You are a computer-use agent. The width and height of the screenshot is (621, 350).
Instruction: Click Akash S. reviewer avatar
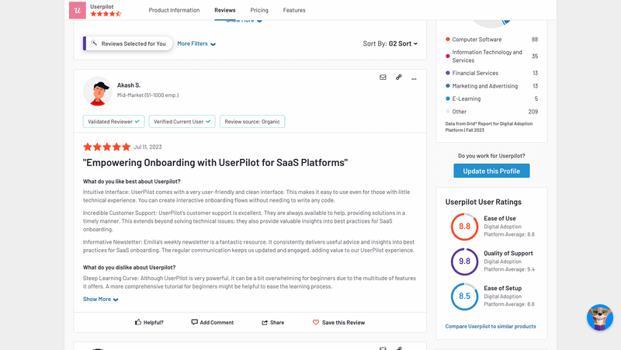pos(97,92)
